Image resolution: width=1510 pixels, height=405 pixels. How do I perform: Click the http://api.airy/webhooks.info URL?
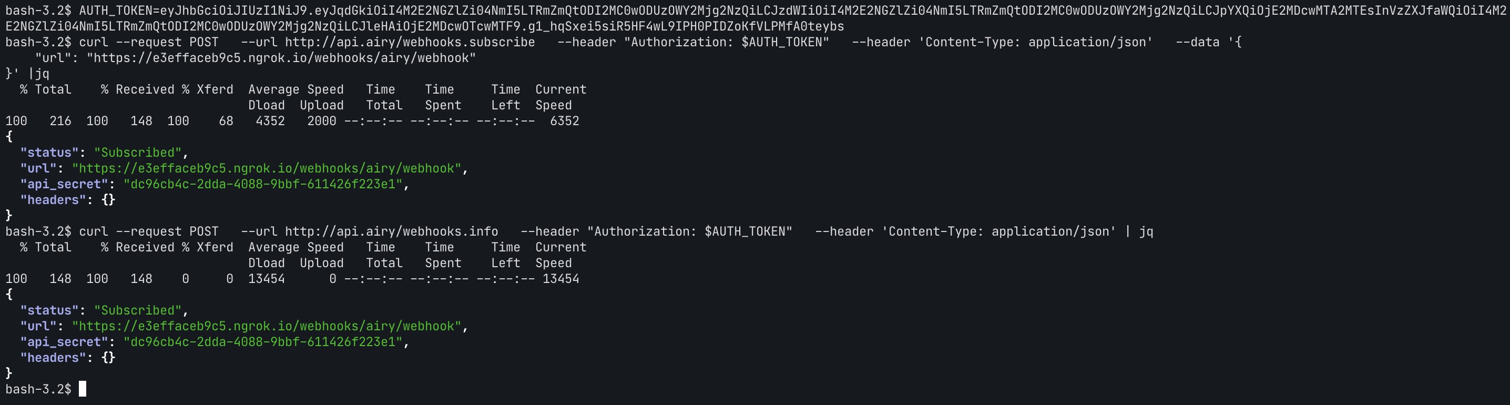coord(391,231)
